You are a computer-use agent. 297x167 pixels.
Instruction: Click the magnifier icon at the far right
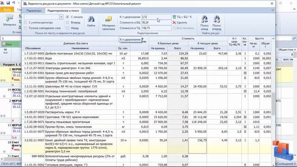[x=294, y=39]
